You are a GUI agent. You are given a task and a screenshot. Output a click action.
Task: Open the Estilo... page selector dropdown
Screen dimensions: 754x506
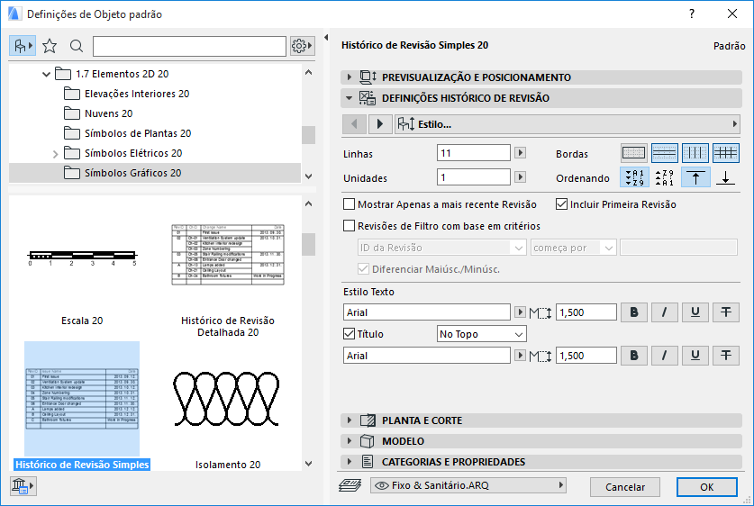(x=568, y=124)
